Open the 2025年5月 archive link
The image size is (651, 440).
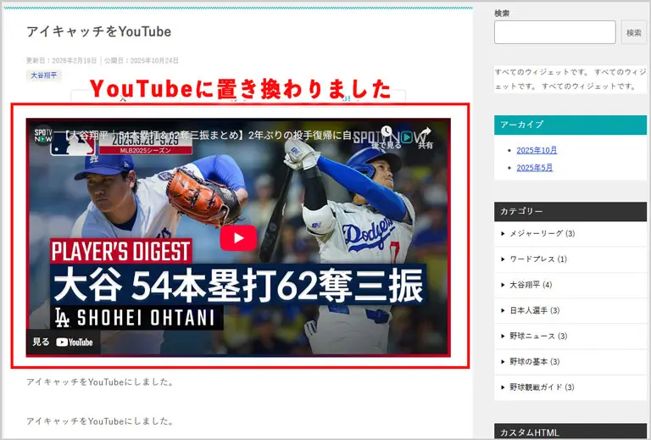tap(534, 168)
